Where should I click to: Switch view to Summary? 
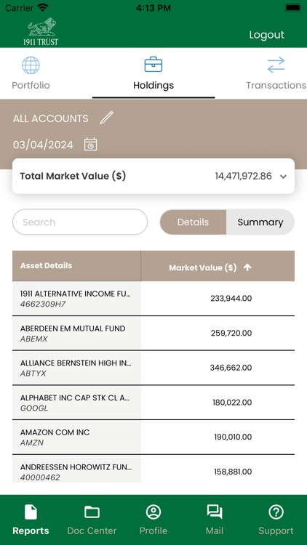260,222
